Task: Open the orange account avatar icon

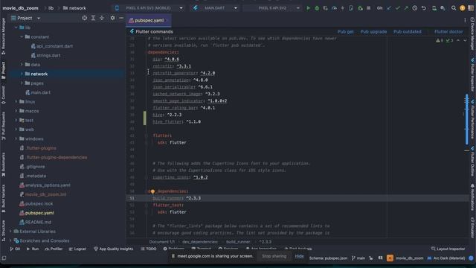Action: coord(463,8)
